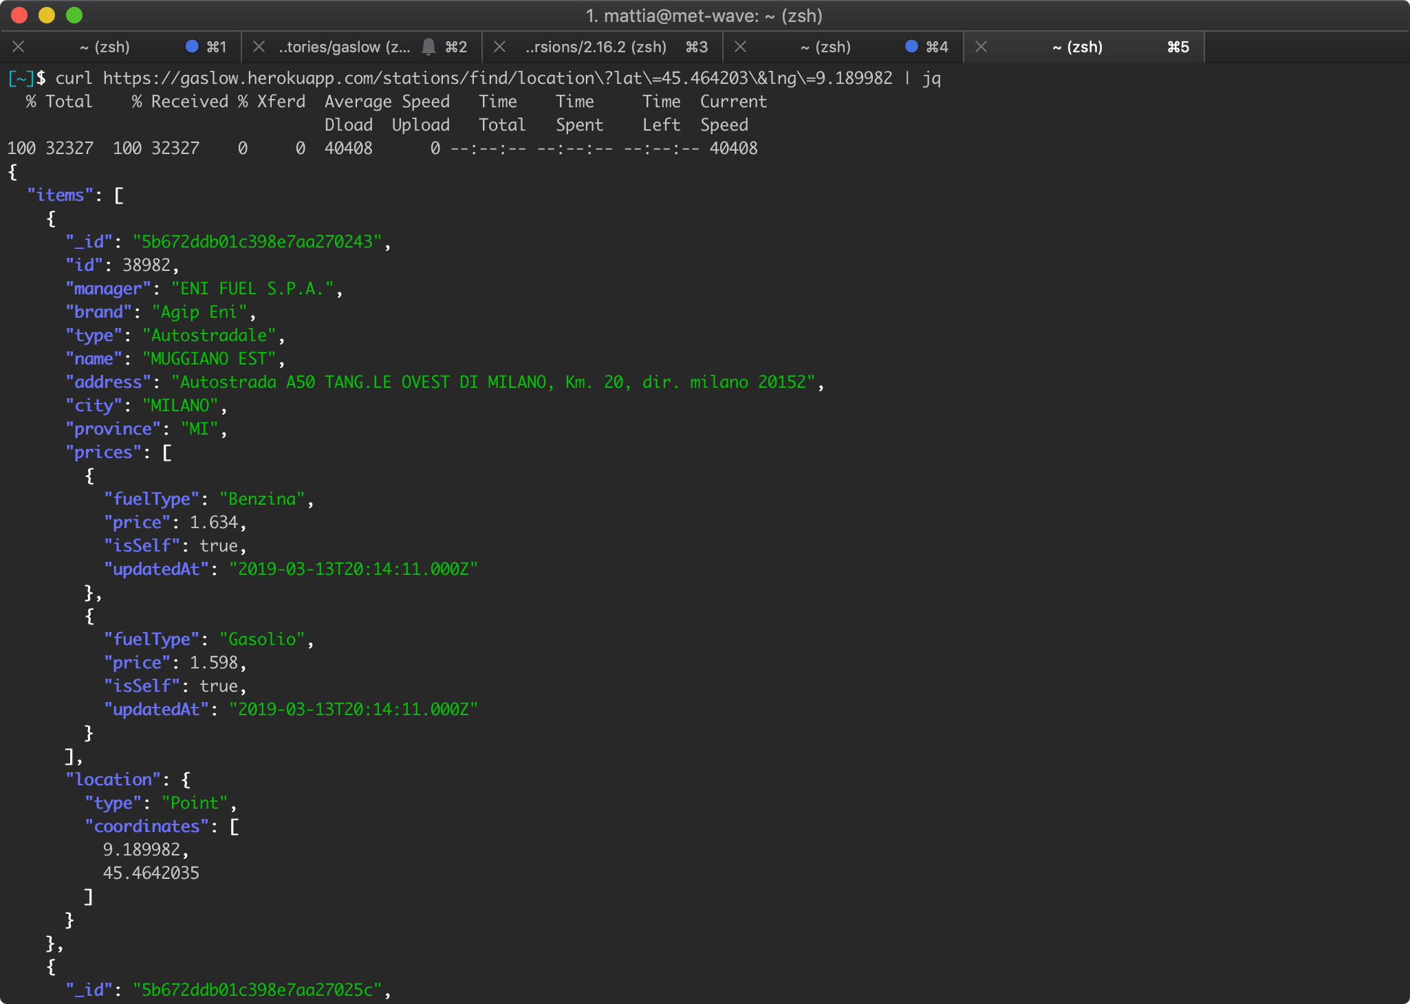Close the first ~ (zsh) tab
The height and width of the screenshot is (1004, 1410).
(19, 47)
